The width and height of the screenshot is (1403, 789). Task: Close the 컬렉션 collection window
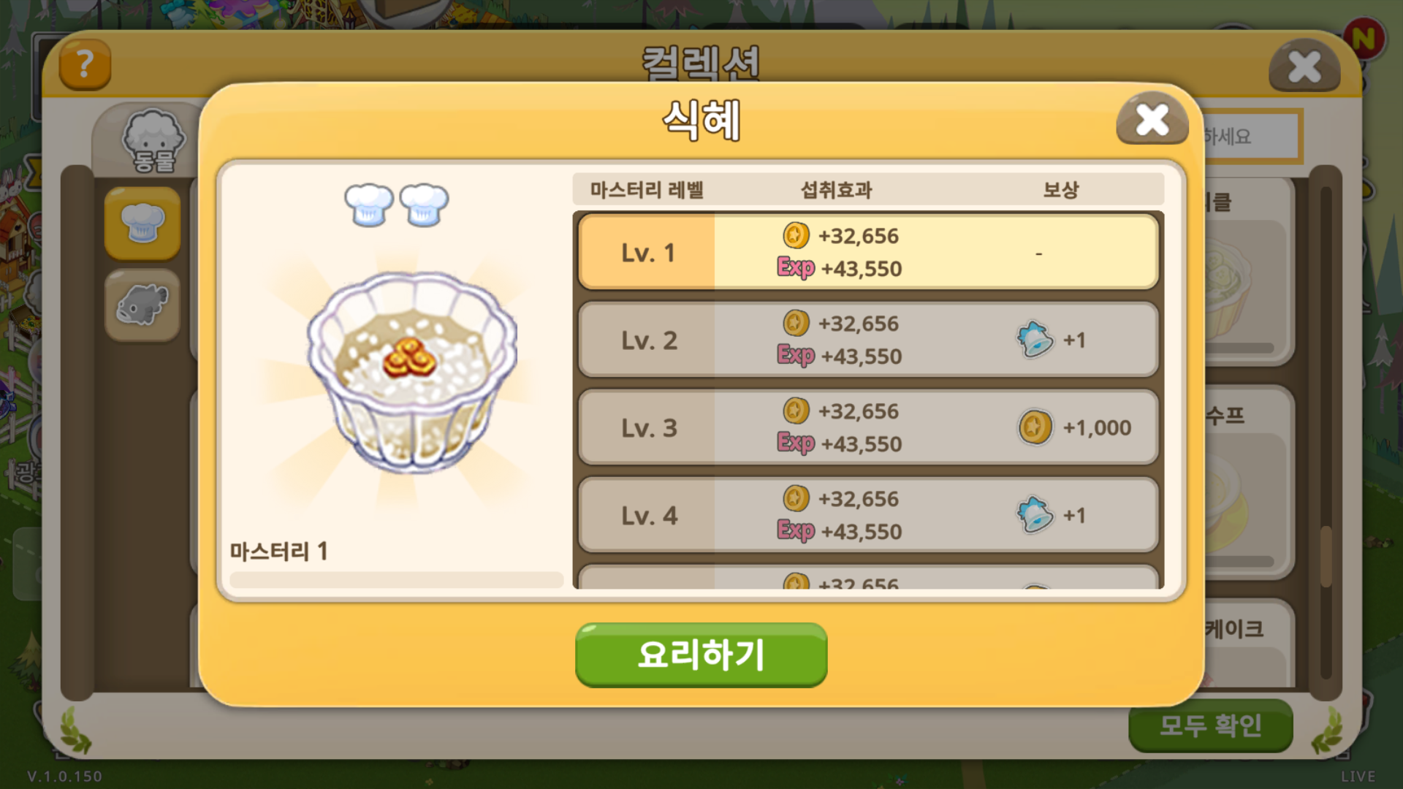(1304, 66)
